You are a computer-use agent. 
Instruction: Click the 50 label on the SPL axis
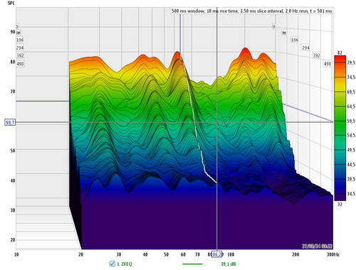coord(13,151)
